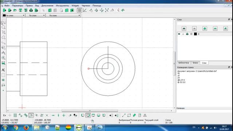The height and width of the screenshot is (131, 233).
Task: Click the Auto Zoom icon
Action: coord(107,10)
